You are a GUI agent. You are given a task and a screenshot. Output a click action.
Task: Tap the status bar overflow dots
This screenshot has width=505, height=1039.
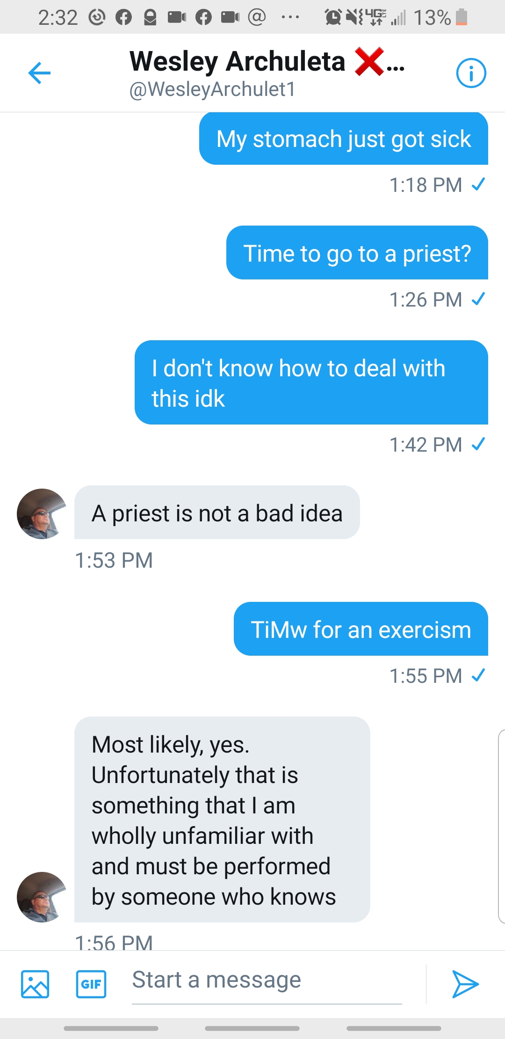[x=290, y=17]
